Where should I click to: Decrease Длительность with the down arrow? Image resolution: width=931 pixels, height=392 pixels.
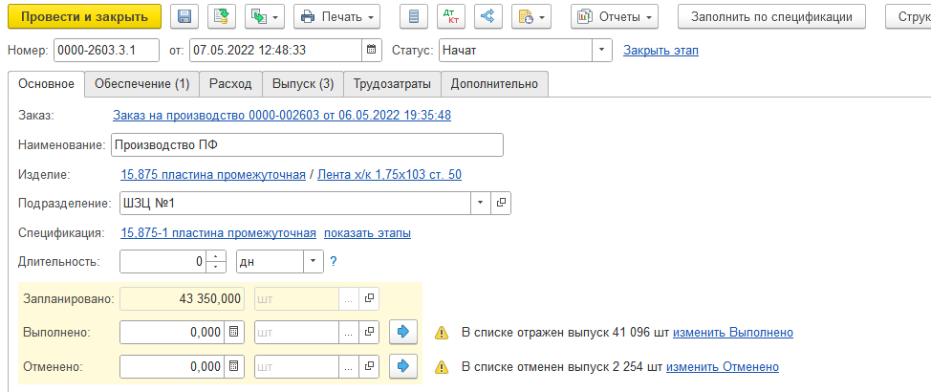[x=216, y=267]
